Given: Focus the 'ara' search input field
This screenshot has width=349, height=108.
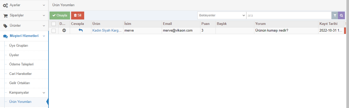Looking at the screenshot, I should pyautogui.click(x=289, y=15).
